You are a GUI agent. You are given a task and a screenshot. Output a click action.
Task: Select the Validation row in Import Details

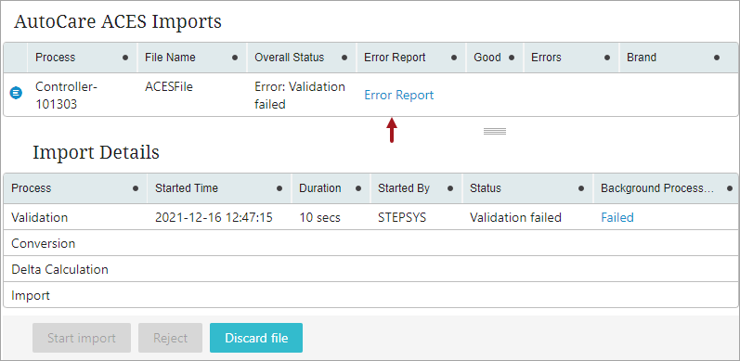[x=370, y=217]
